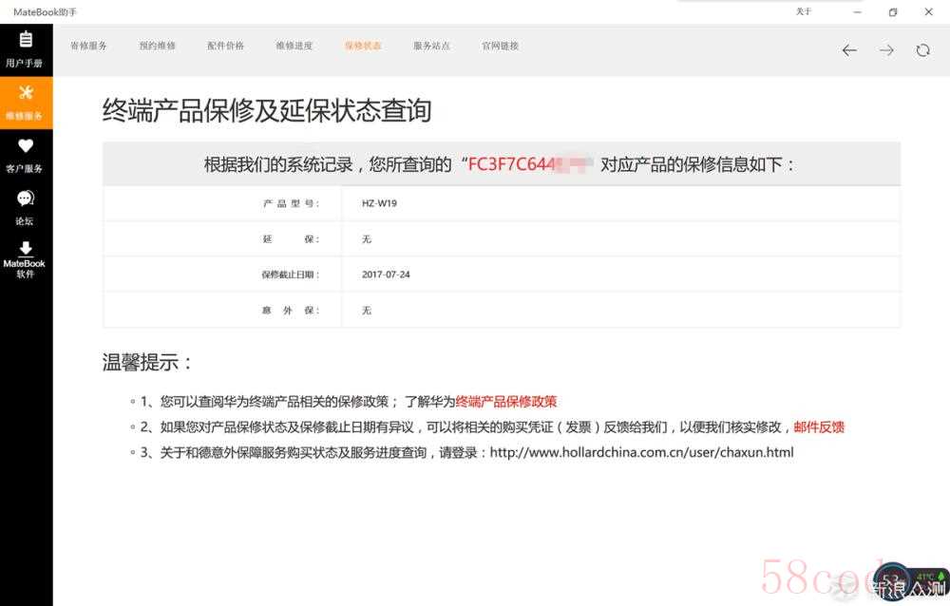Image resolution: width=950 pixels, height=606 pixels.
Task: Switch to the 官网链接 tab
Action: click(x=500, y=46)
